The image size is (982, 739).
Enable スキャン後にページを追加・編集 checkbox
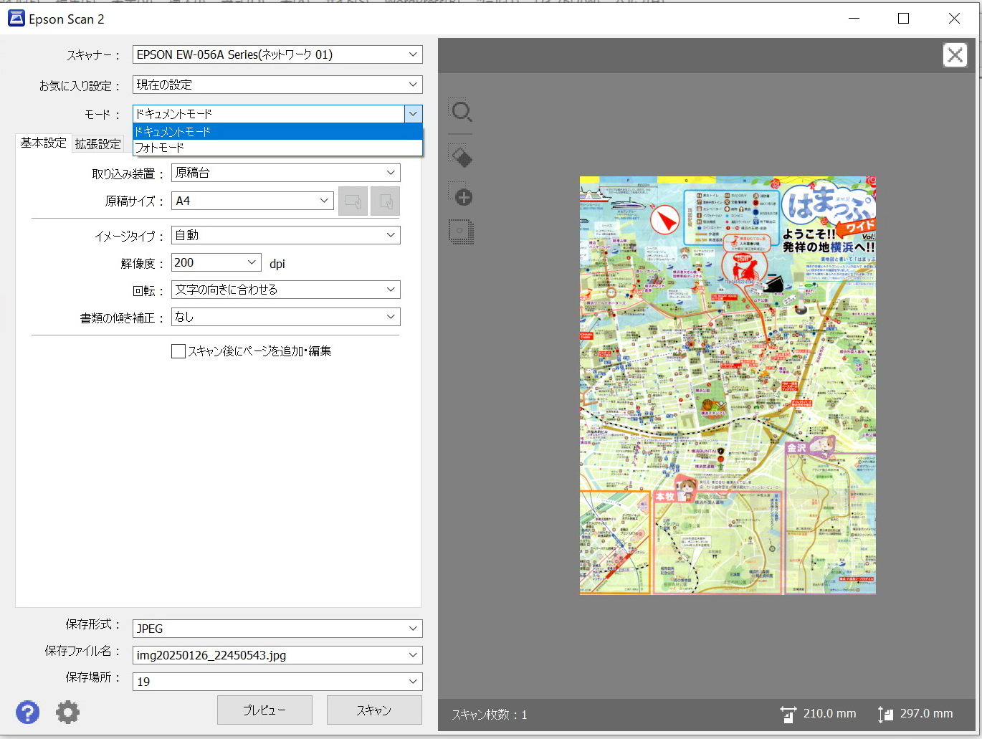pyautogui.click(x=178, y=351)
